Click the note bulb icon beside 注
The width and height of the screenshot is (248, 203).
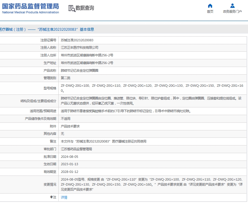[51, 197]
